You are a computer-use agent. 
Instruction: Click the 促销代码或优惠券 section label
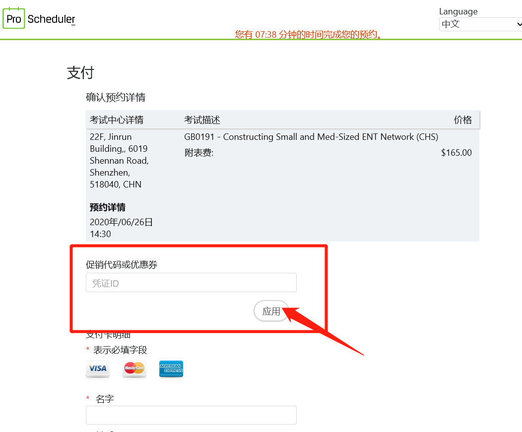tap(121, 264)
